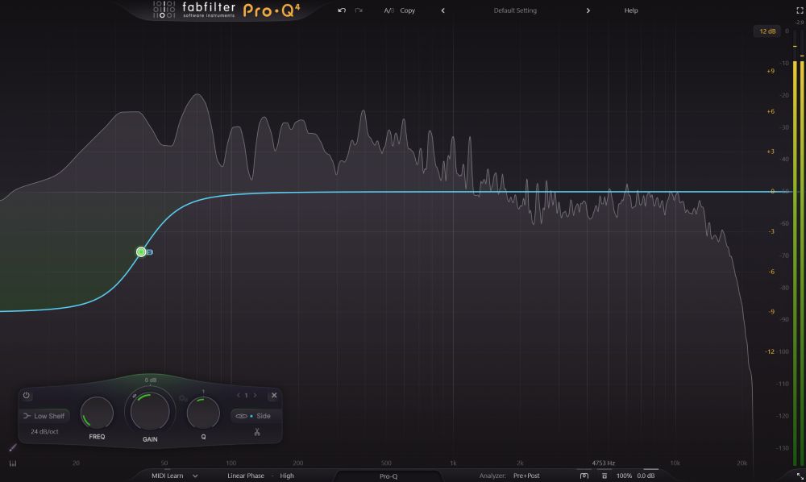The width and height of the screenshot is (806, 482).
Task: Expand the MIDI Learn dropdown arrow
Action: (x=195, y=476)
